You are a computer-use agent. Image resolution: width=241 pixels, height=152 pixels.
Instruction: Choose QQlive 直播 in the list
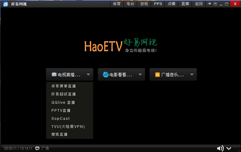pyautogui.click(x=63, y=103)
